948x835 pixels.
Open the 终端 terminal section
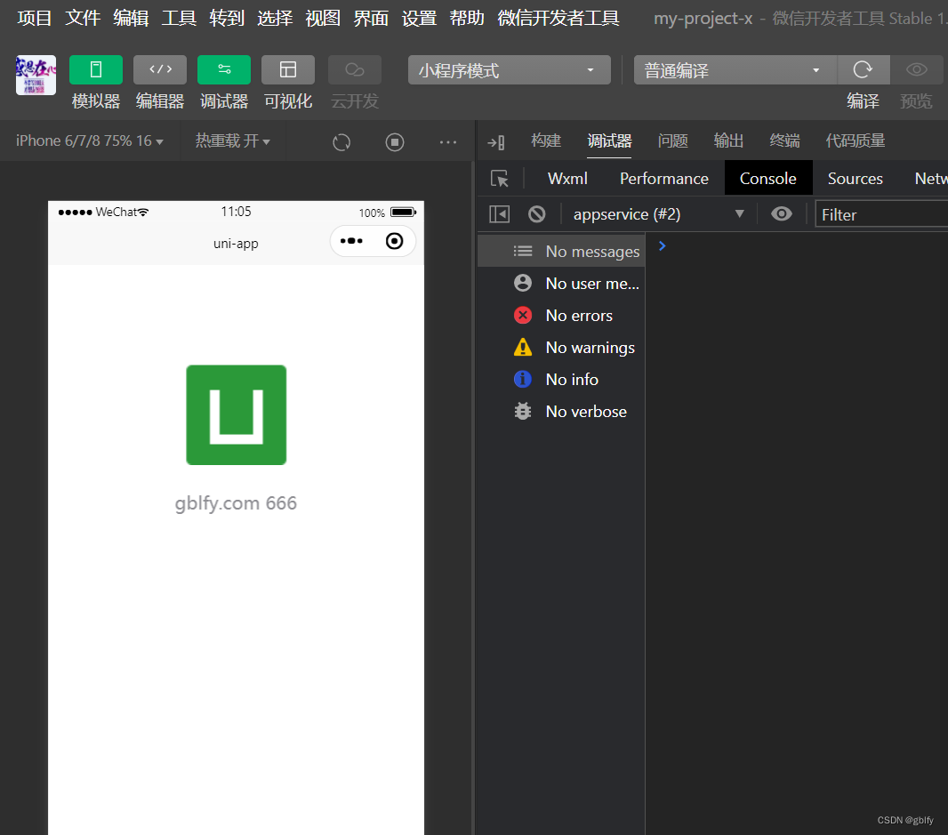[x=783, y=140]
